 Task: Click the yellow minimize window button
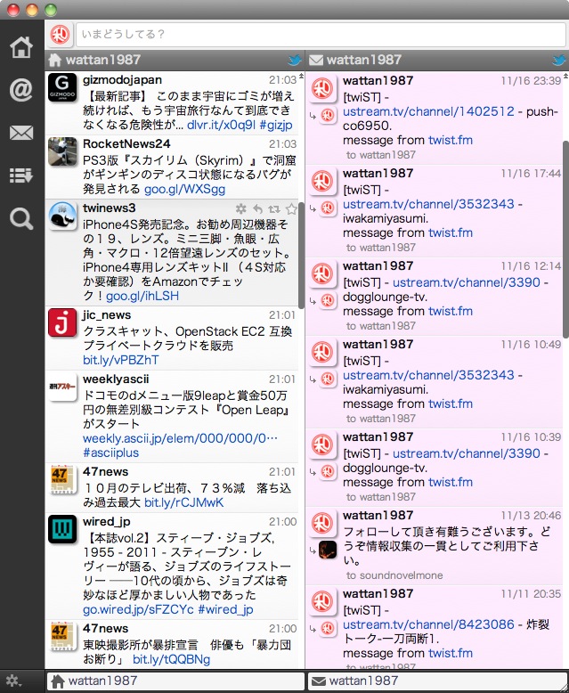pos(32,10)
